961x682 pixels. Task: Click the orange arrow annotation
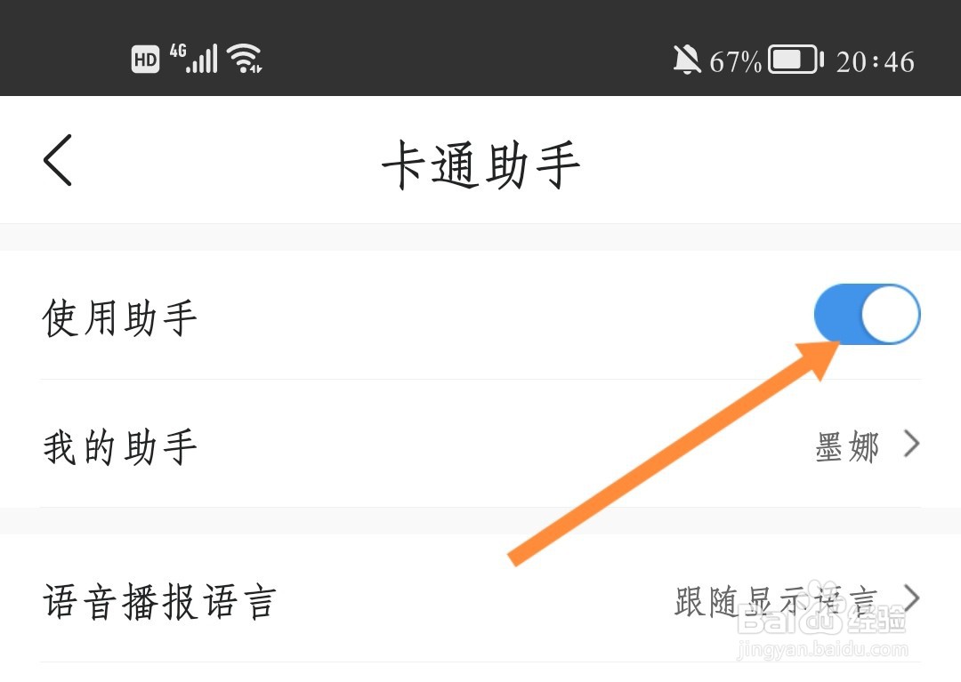(674, 453)
